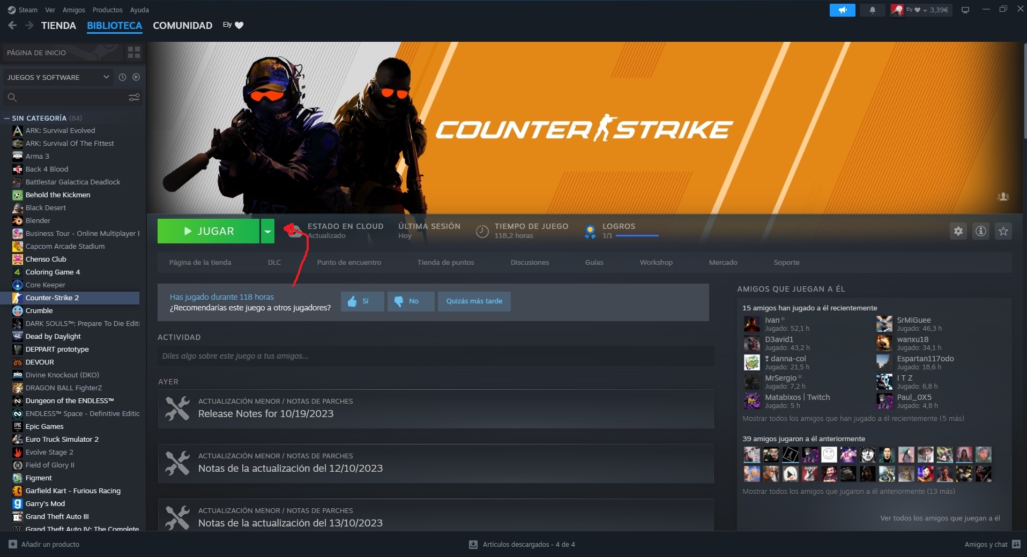Open the Soporte link
The width and height of the screenshot is (1027, 557).
tap(786, 262)
